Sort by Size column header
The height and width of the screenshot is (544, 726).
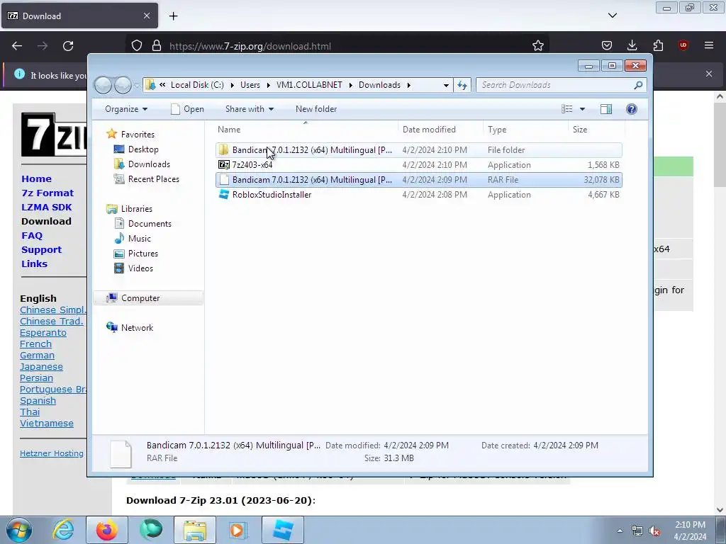[596, 130]
